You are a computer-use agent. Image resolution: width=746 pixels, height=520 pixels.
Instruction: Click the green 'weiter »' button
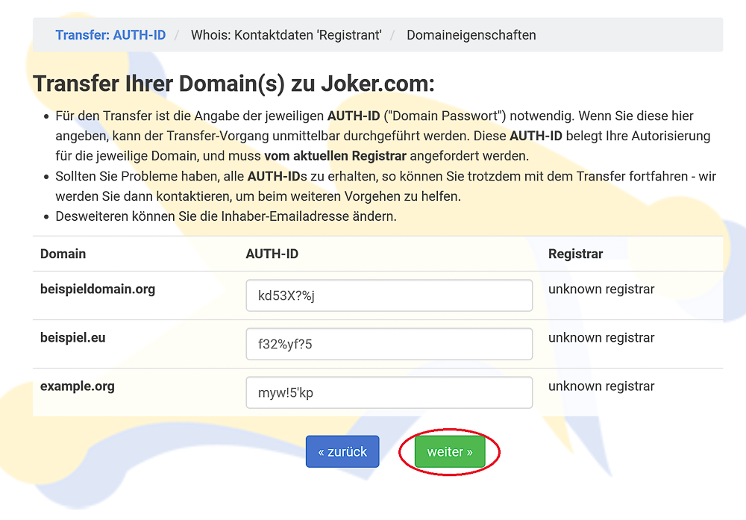[450, 451]
